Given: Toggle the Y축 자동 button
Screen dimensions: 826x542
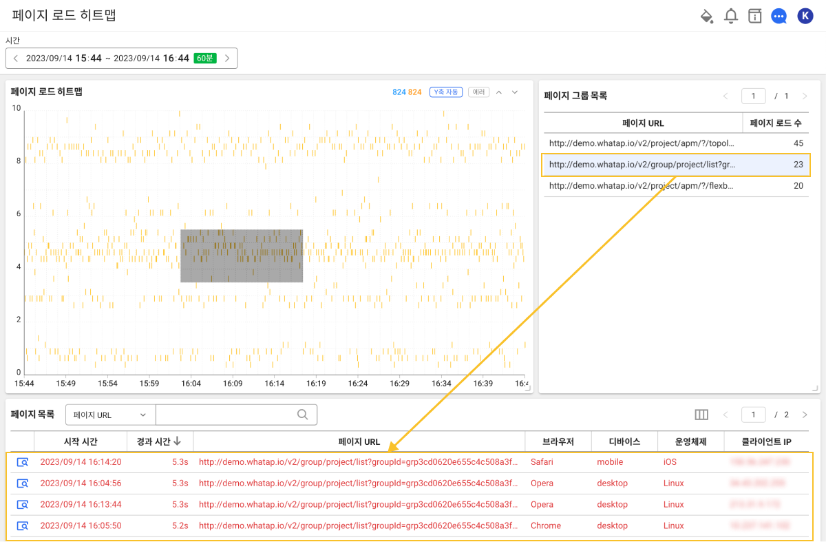Looking at the screenshot, I should coord(446,92).
